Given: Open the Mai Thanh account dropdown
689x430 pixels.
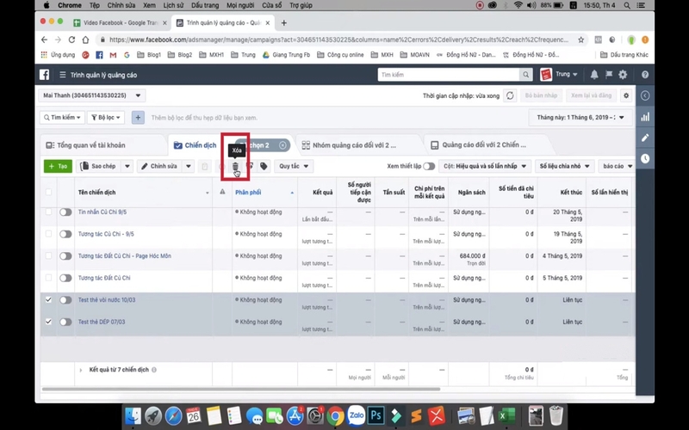Looking at the screenshot, I should pos(92,95).
